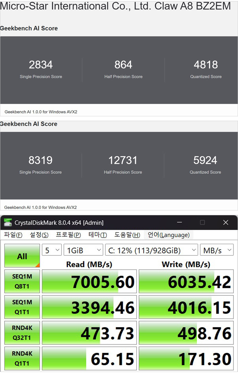Open the 파일(F) menu
Viewport: 238px width, 373px height.
click(x=13, y=235)
